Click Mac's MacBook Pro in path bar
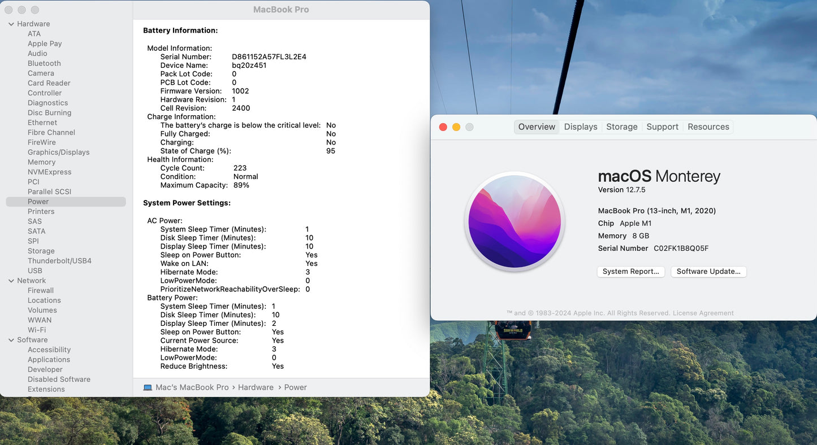The image size is (817, 445). pyautogui.click(x=192, y=387)
